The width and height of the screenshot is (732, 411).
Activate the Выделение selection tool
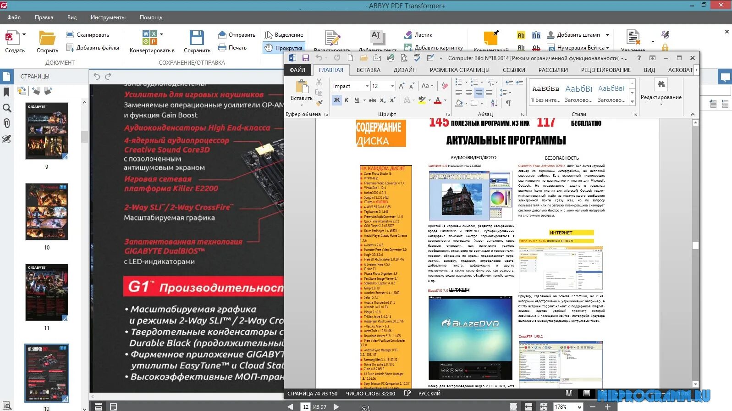tap(284, 35)
